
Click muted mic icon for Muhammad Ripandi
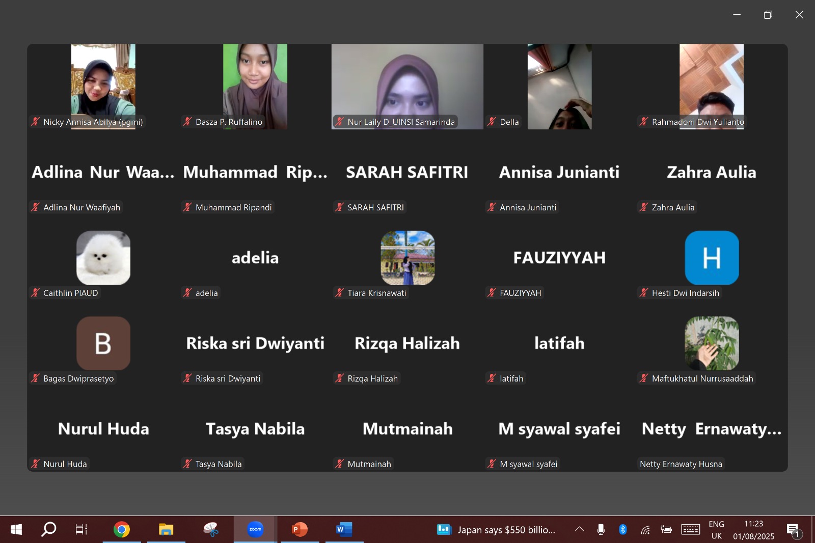pos(188,207)
